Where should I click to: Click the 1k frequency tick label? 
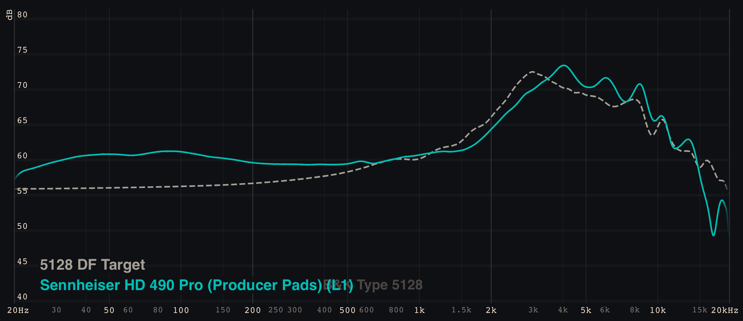[420, 310]
